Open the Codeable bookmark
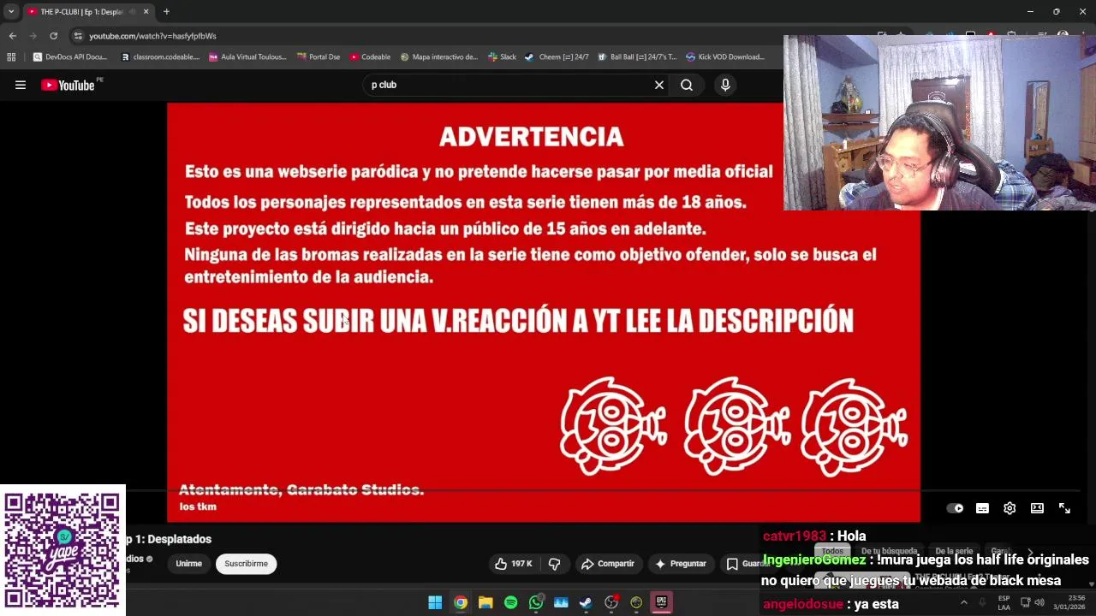 (370, 57)
